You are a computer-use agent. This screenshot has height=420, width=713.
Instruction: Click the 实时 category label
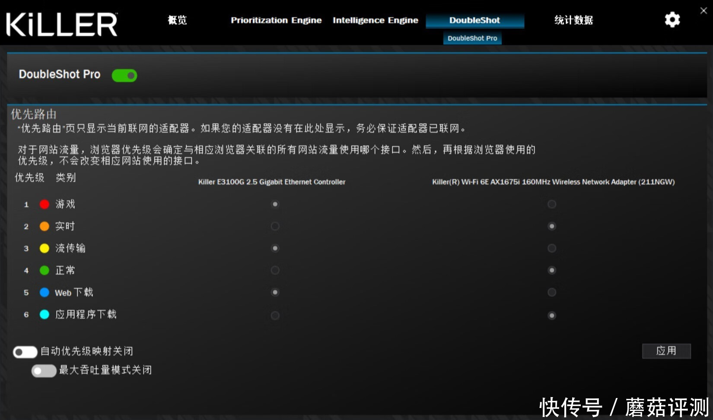click(x=65, y=226)
